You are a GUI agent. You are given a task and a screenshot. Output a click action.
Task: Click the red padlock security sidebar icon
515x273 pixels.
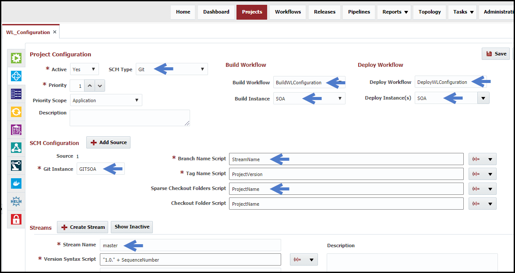[16, 219]
